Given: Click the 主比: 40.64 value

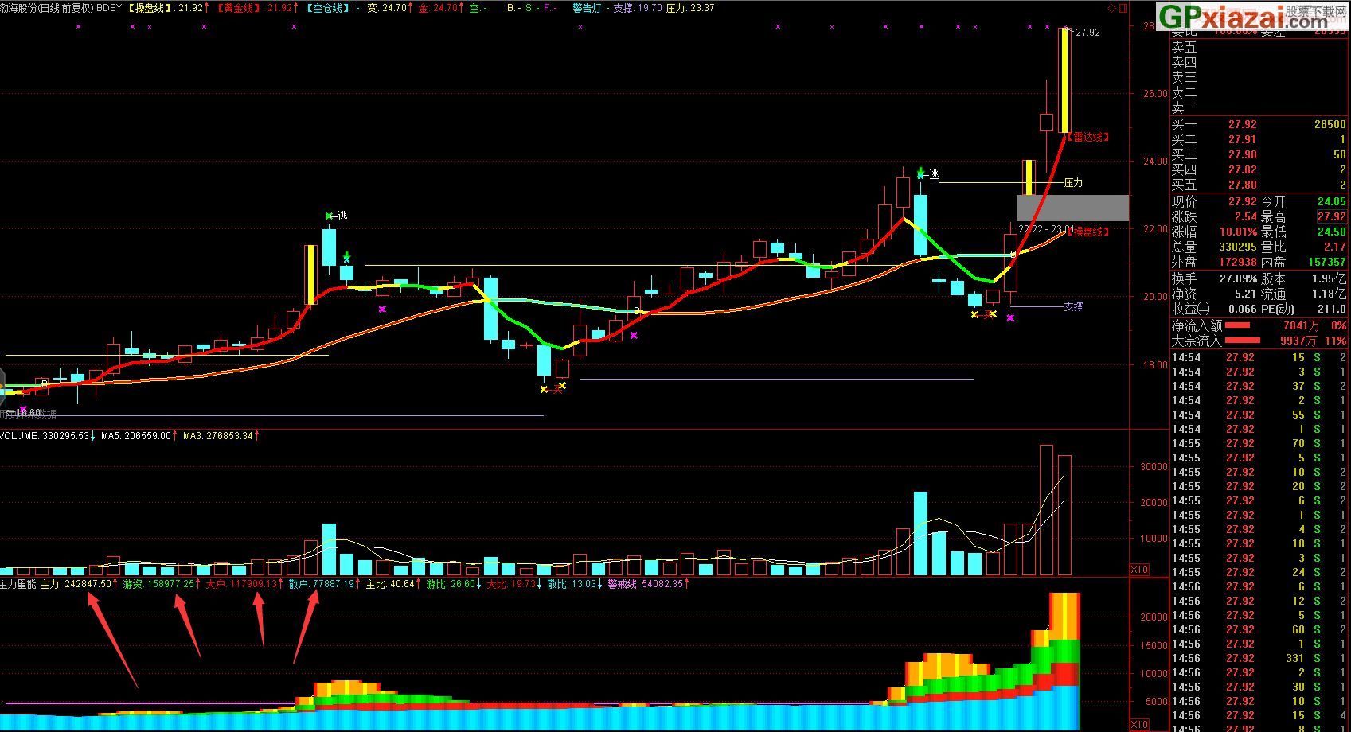Looking at the screenshot, I should (390, 584).
